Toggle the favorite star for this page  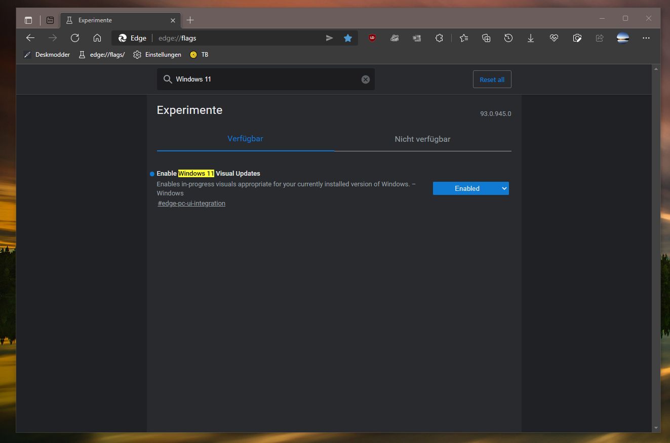348,38
